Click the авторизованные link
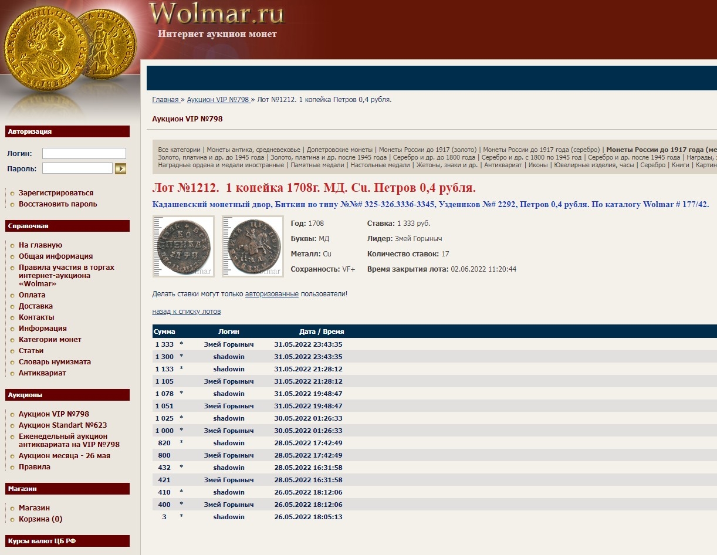 (272, 294)
